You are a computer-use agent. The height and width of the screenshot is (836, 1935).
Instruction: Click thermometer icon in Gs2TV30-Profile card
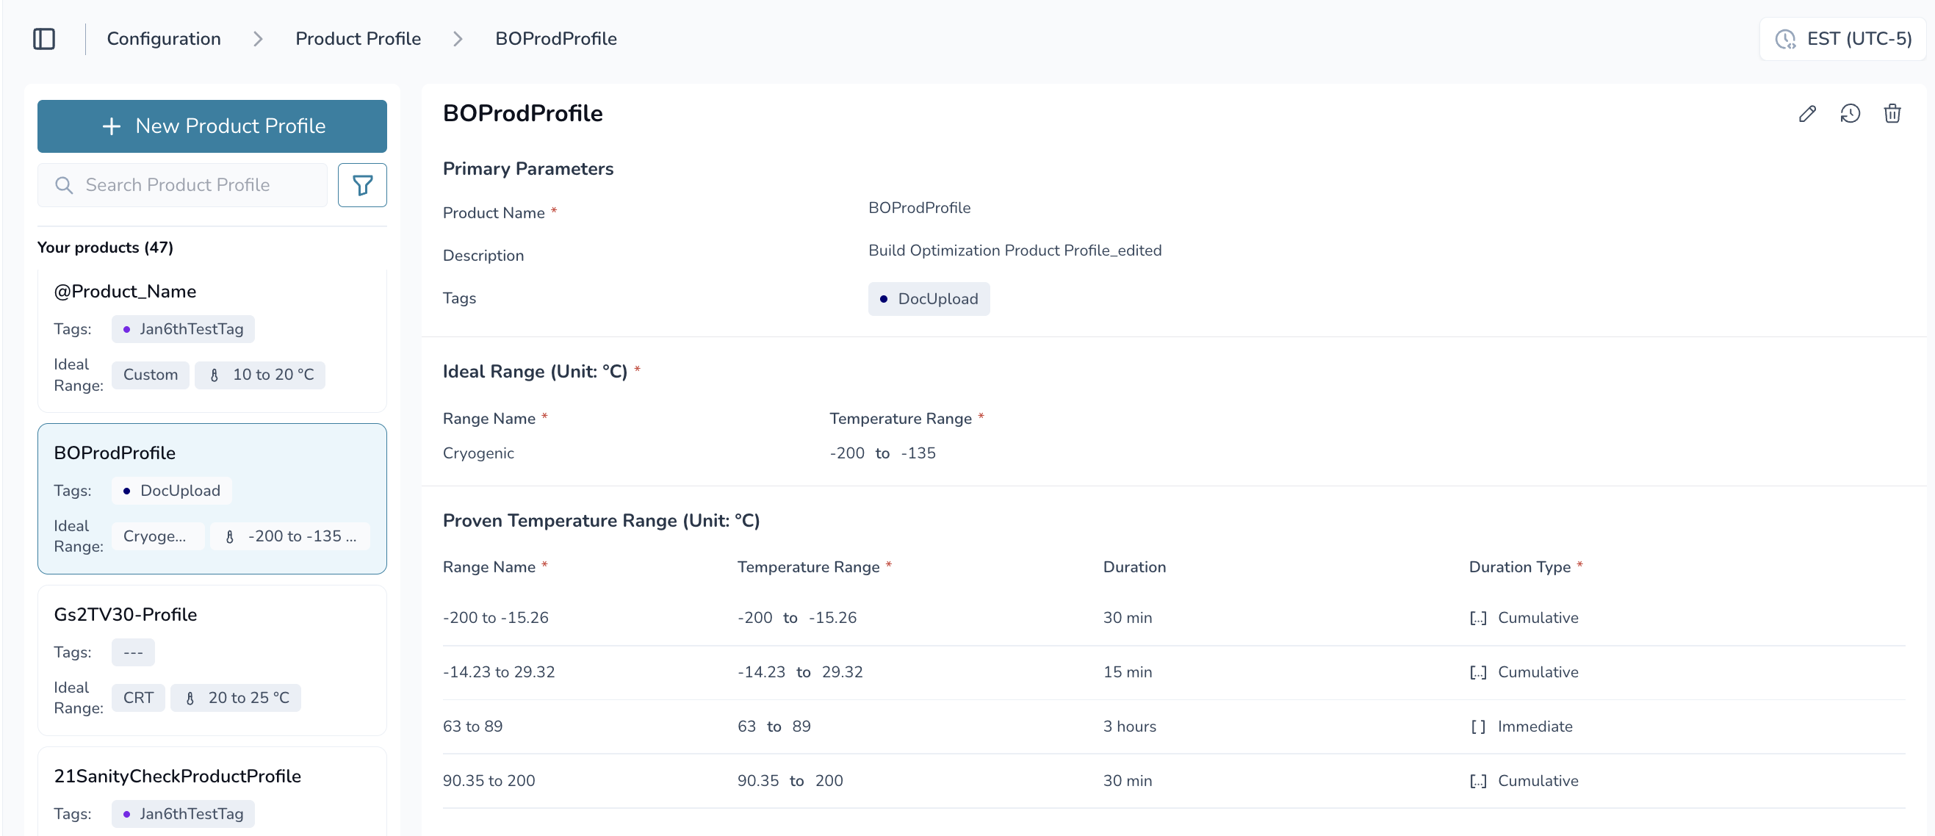190,698
